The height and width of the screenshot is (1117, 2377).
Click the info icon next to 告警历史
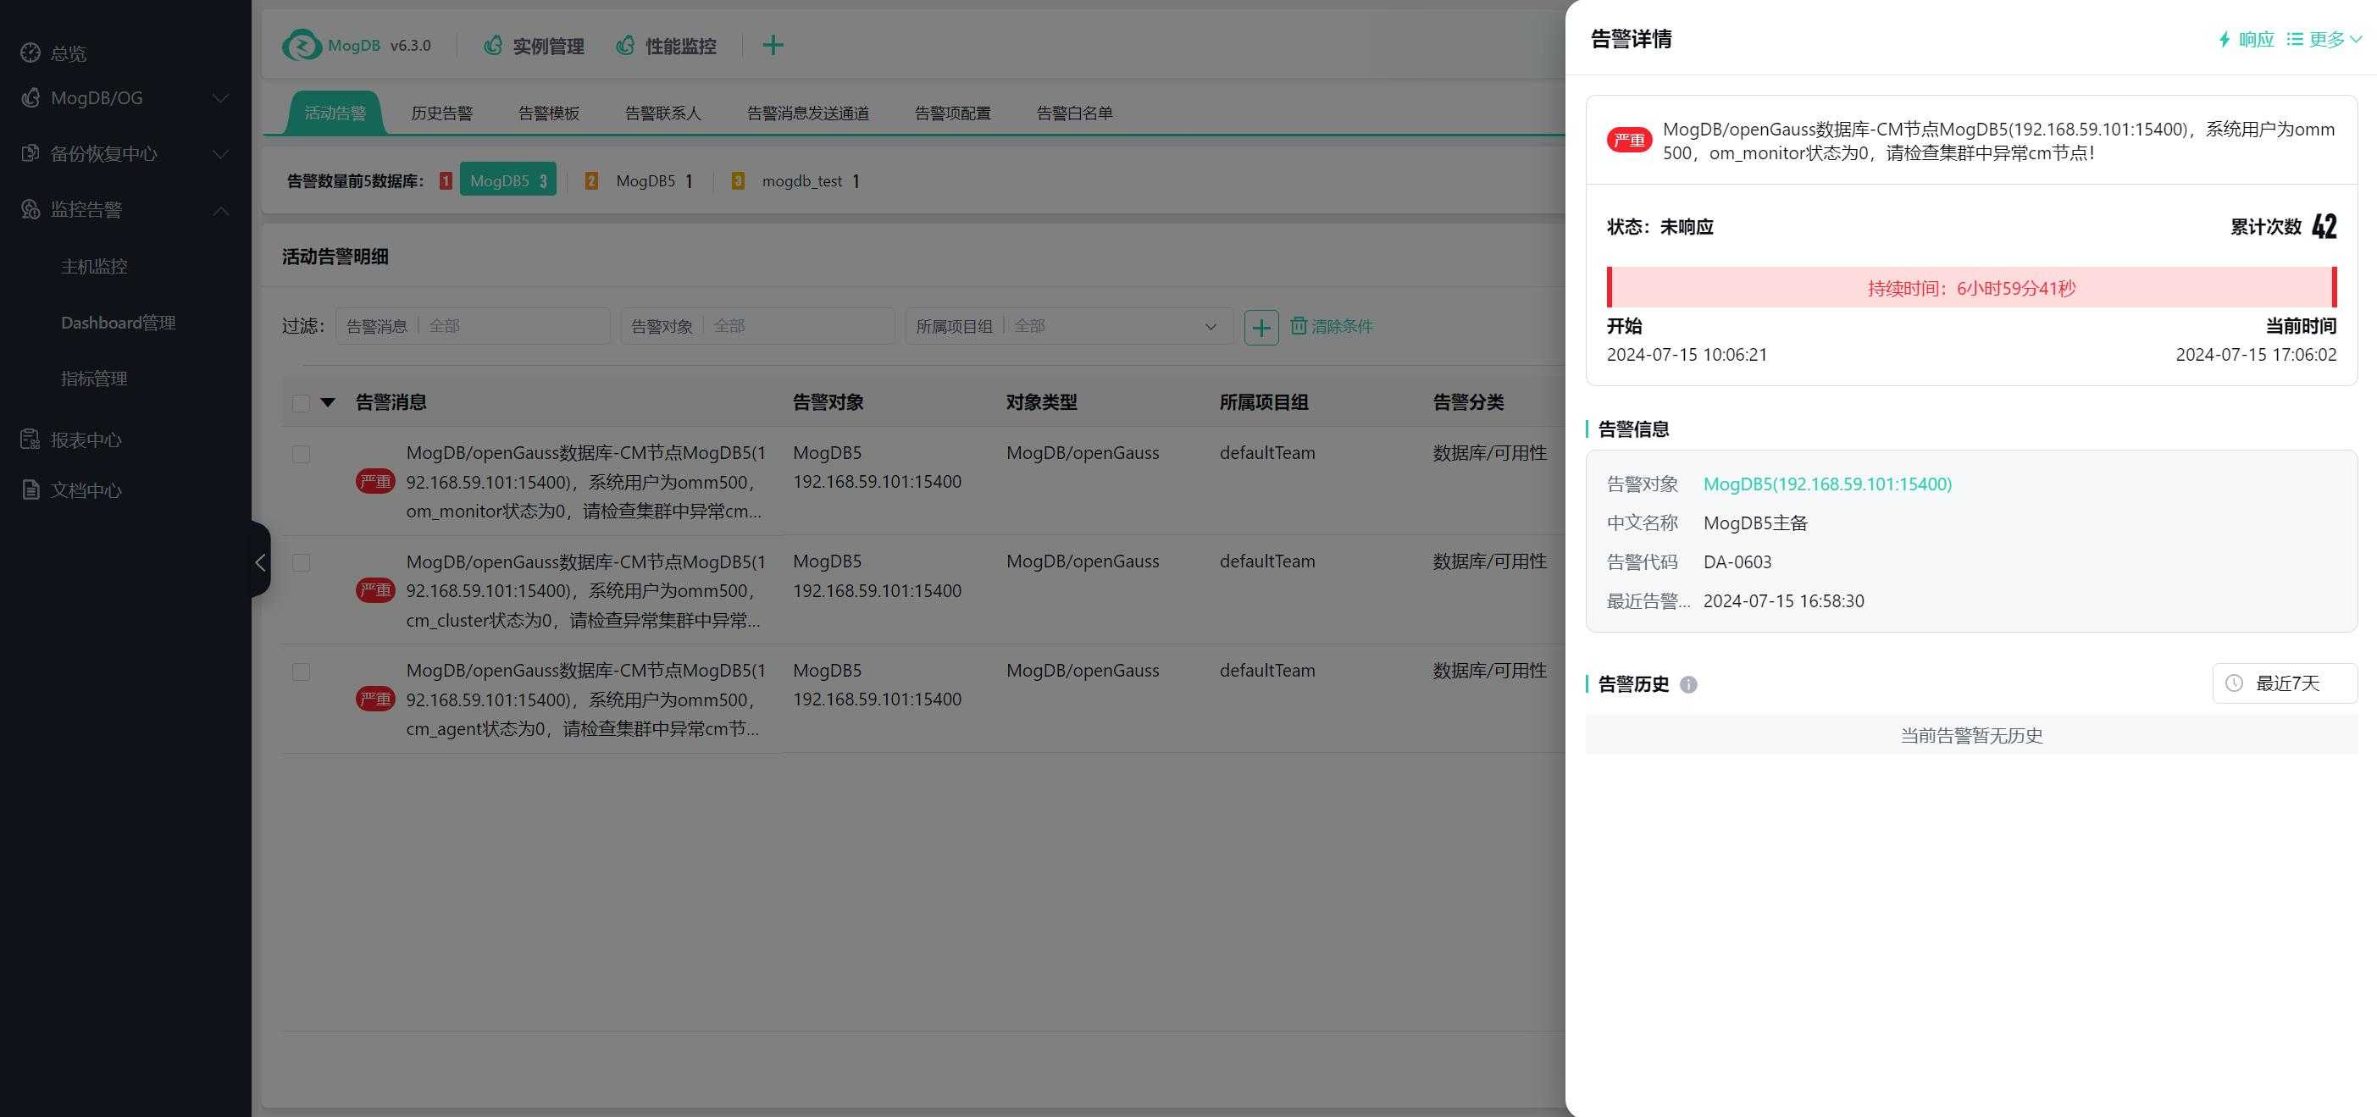click(x=1688, y=684)
